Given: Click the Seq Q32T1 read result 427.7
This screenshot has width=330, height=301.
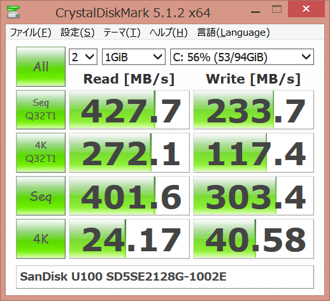Looking at the screenshot, I should tap(129, 110).
